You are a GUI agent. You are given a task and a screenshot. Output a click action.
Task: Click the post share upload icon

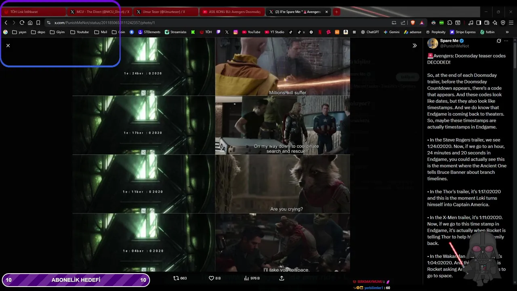tap(282, 278)
